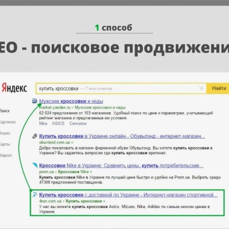Select the Картинки sidebar tab
Viewport: 229px width, 229px height.
coord(8,122)
